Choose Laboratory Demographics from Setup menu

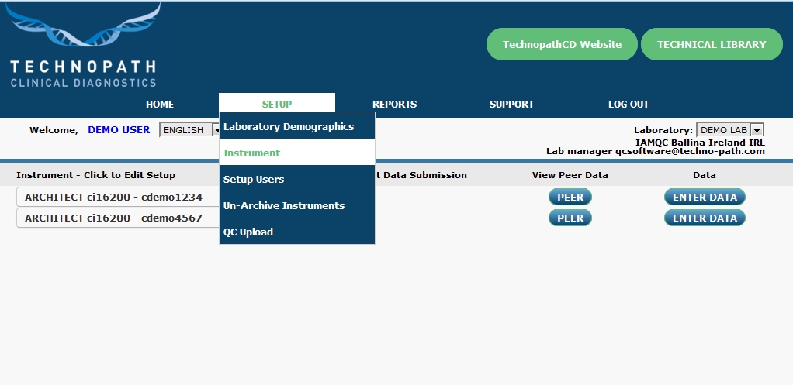[297, 126]
